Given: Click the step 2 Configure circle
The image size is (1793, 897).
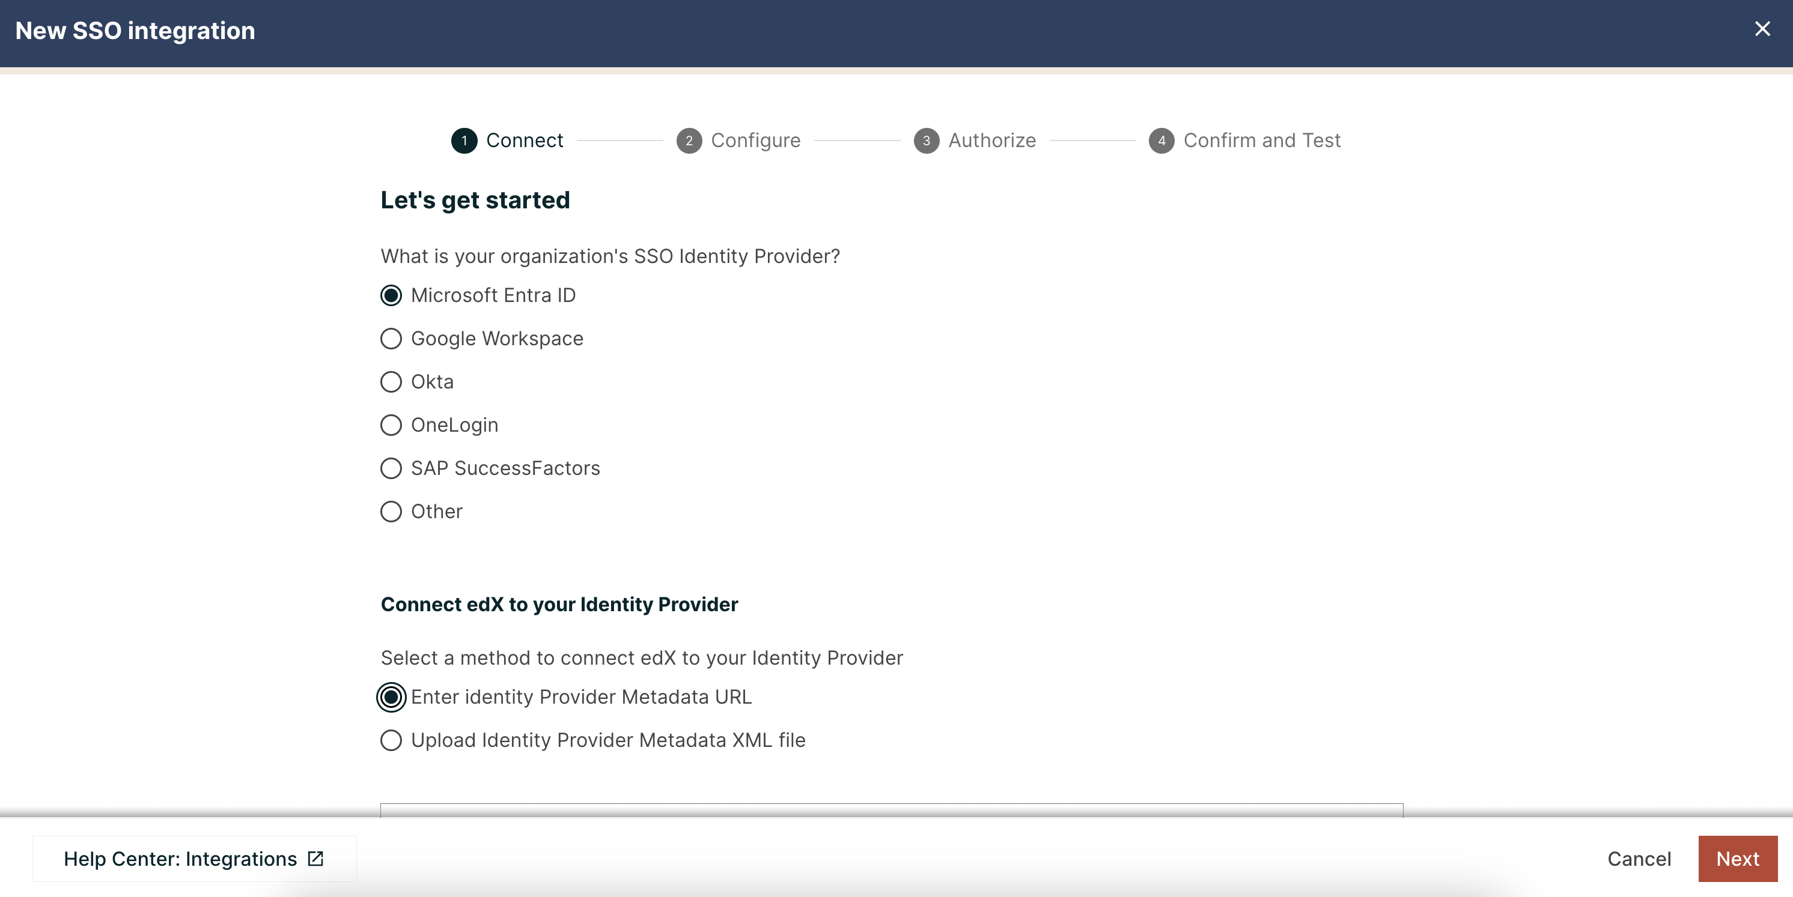Looking at the screenshot, I should coord(689,140).
